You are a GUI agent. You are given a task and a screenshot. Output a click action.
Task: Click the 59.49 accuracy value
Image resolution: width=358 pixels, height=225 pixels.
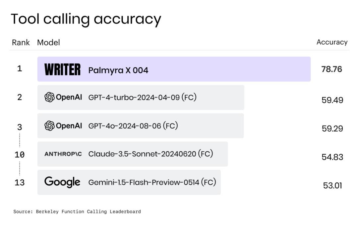tap(332, 100)
